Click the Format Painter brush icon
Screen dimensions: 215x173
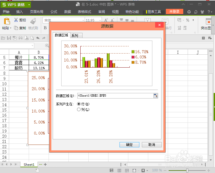(x=33, y=21)
